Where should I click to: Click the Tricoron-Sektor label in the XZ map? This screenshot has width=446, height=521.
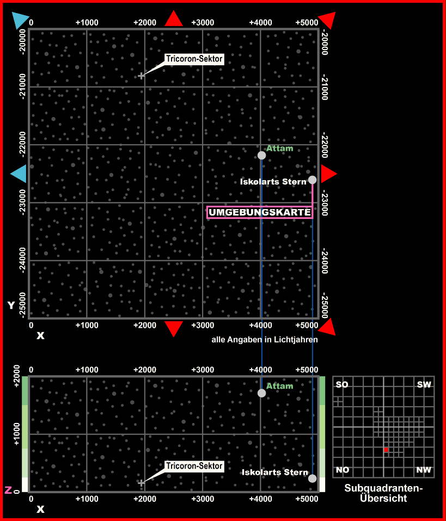point(194,466)
